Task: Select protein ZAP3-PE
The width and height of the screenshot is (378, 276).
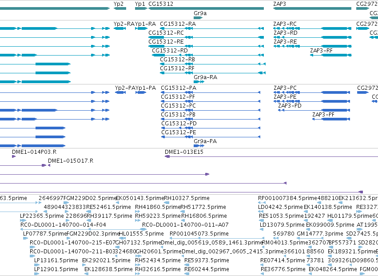Action: [x=312, y=101]
